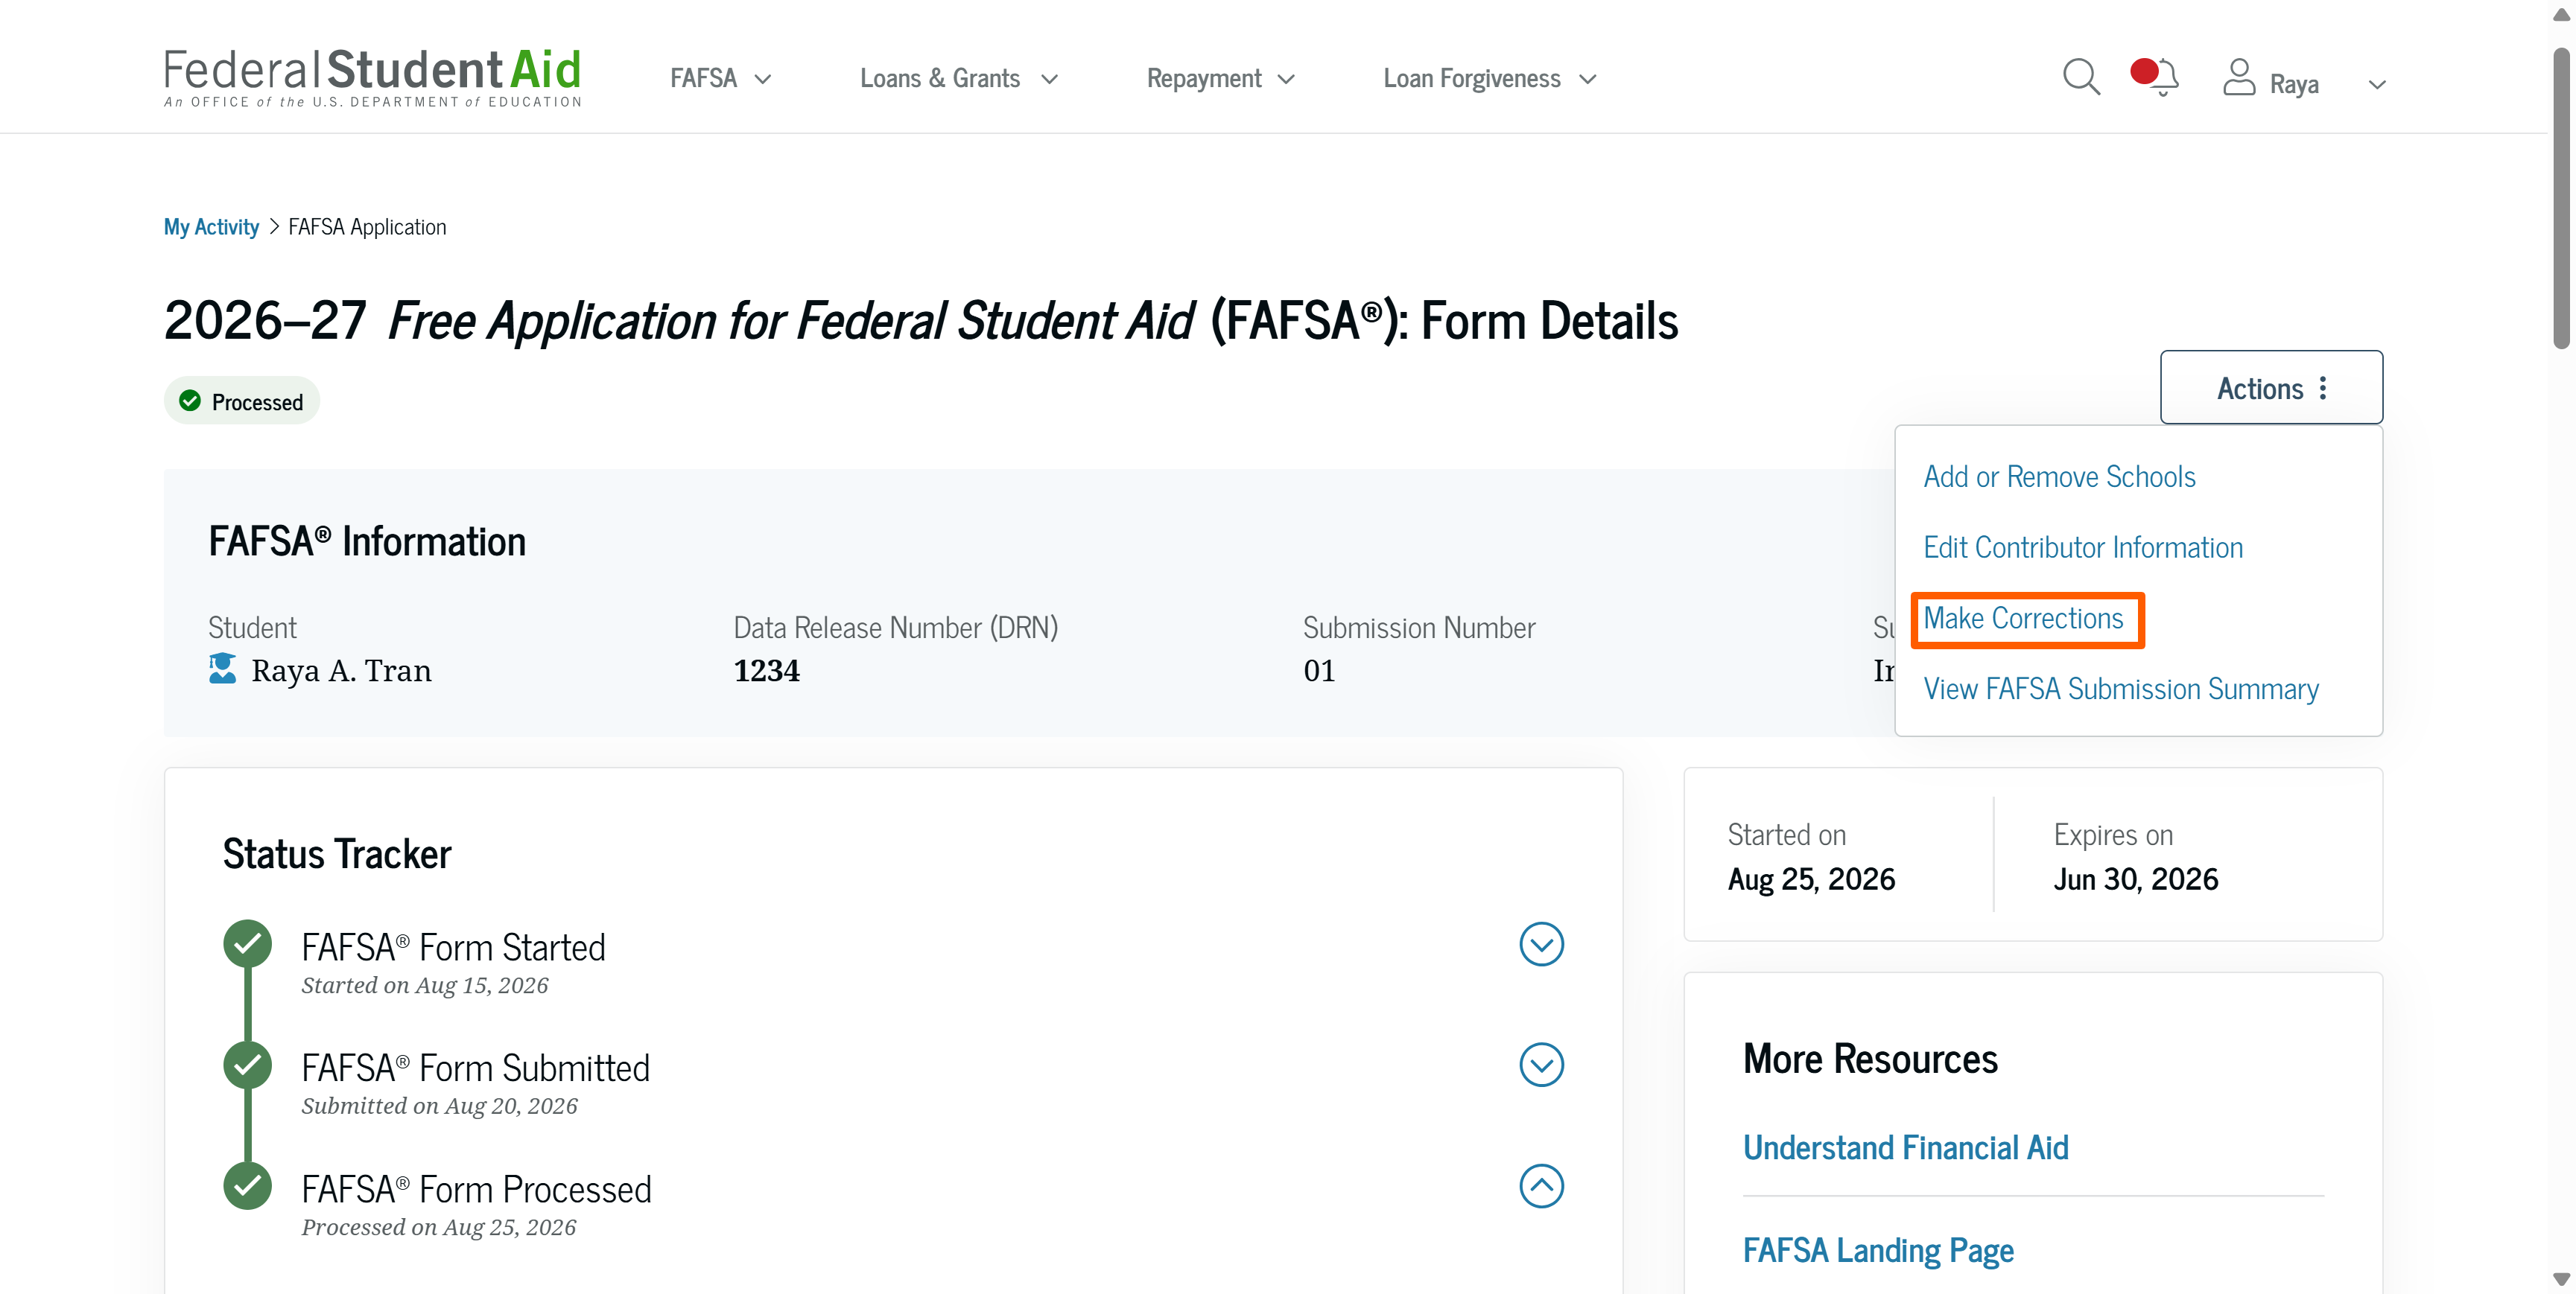Click the FAFSA® Information section heading

[x=367, y=541]
